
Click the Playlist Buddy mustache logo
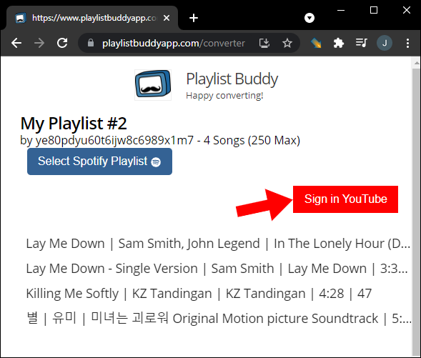point(153,84)
